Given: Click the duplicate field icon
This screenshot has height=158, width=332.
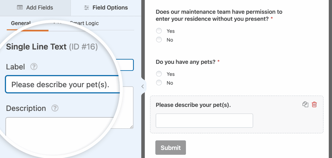Looking at the screenshot, I should coord(305,104).
